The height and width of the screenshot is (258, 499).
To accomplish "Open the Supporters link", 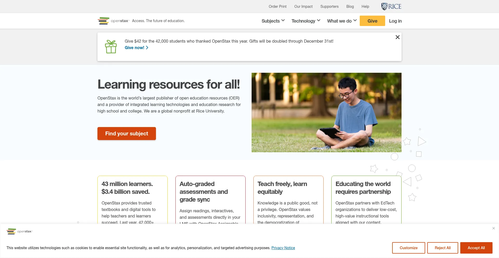I will [329, 6].
